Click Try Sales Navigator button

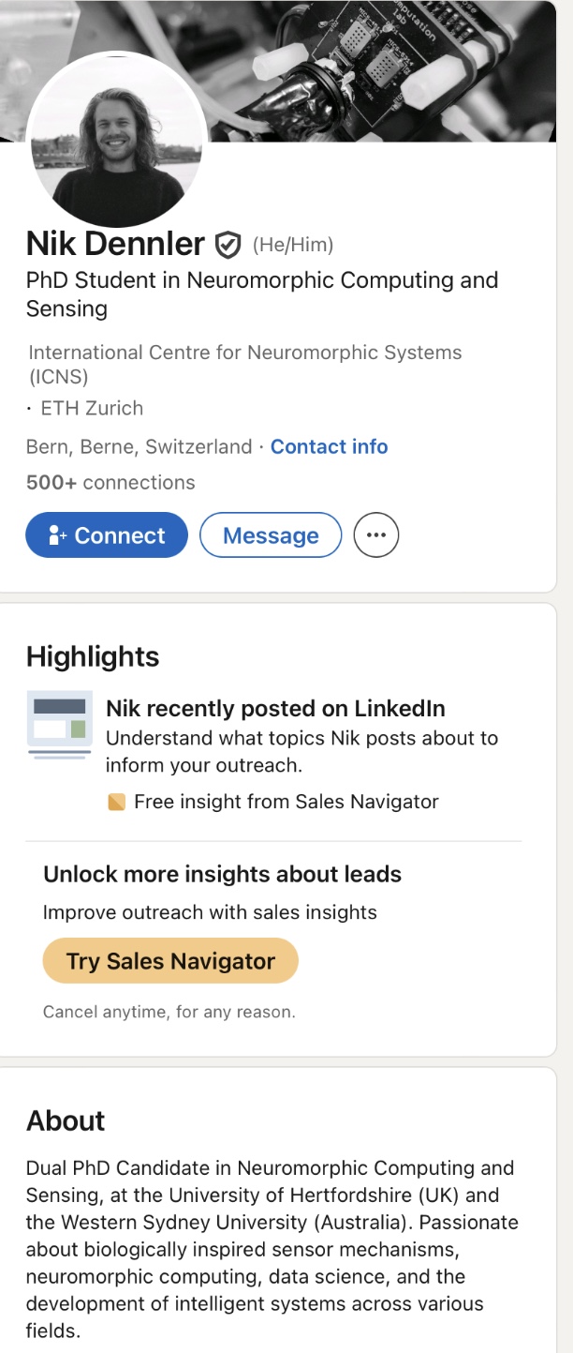(x=170, y=961)
